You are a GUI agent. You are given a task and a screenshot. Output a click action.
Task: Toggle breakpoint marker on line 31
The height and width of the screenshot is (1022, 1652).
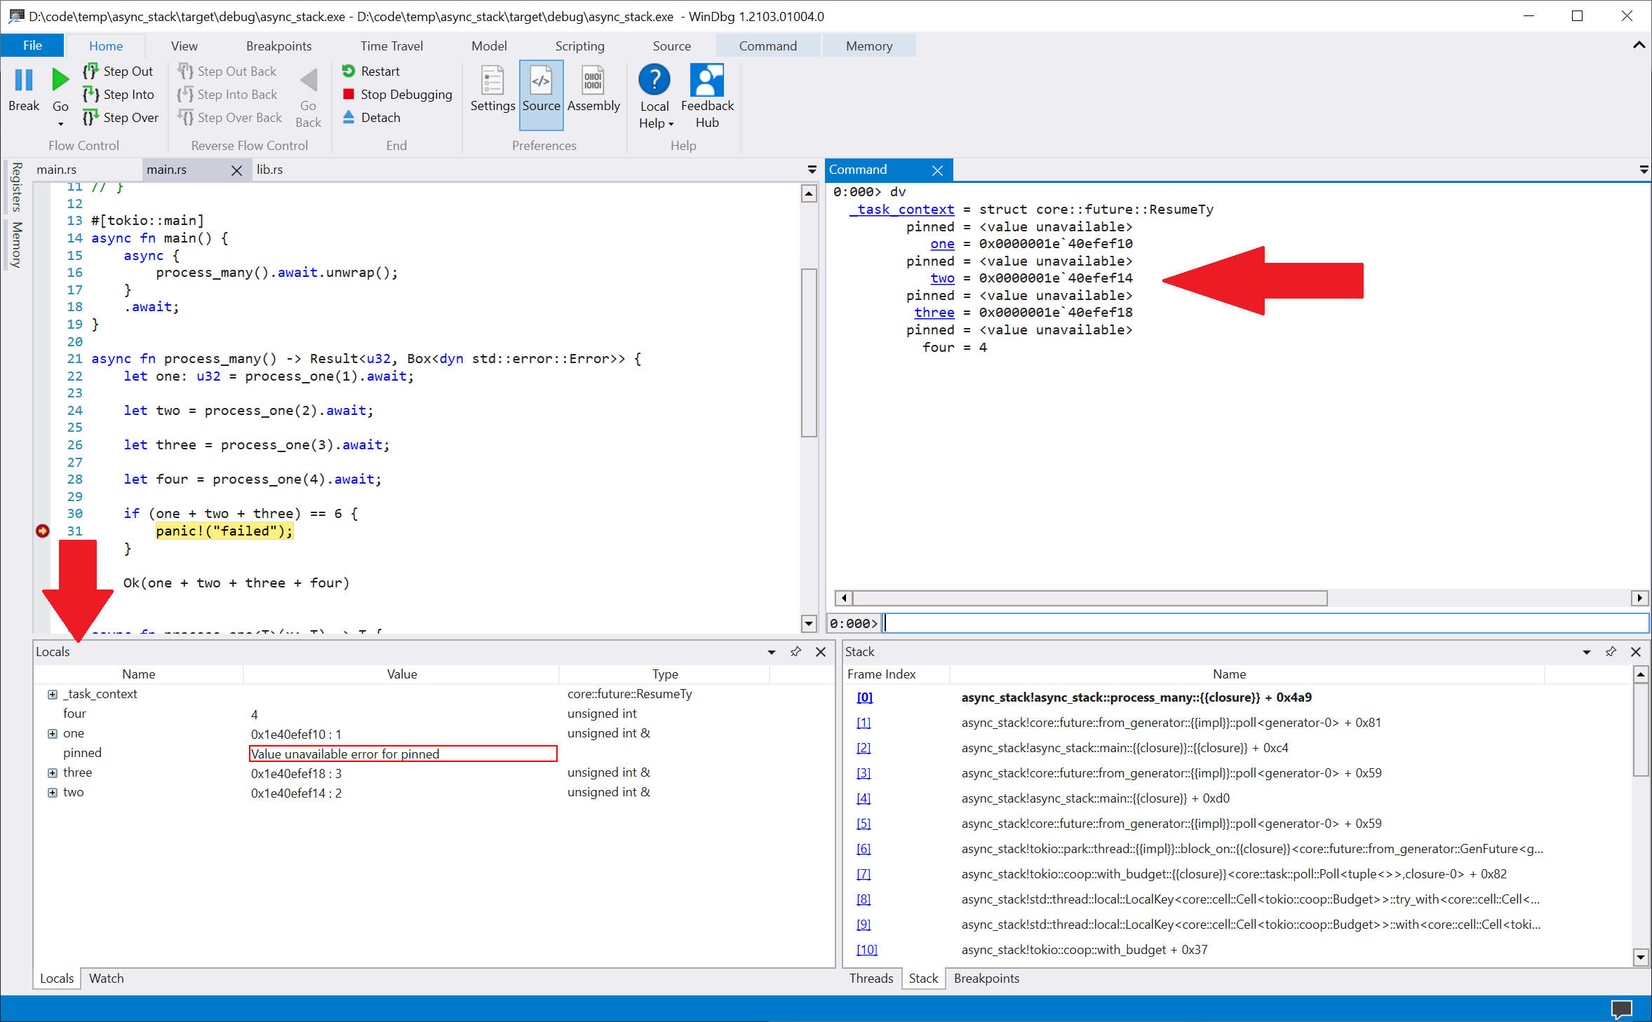pos(43,531)
